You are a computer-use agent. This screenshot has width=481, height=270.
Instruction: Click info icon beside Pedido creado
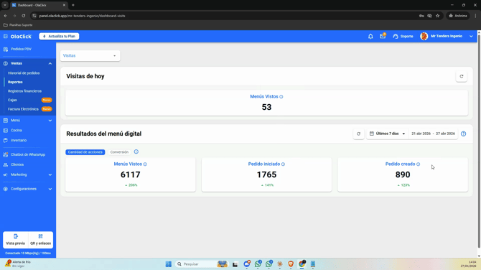(418, 164)
